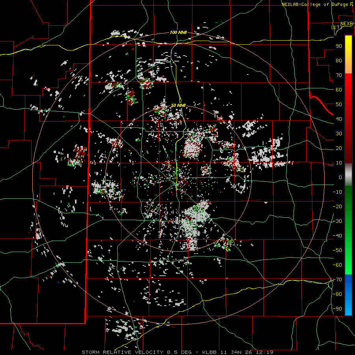
Task: Click the "50 NMI" range ring label
Action: click(x=178, y=105)
